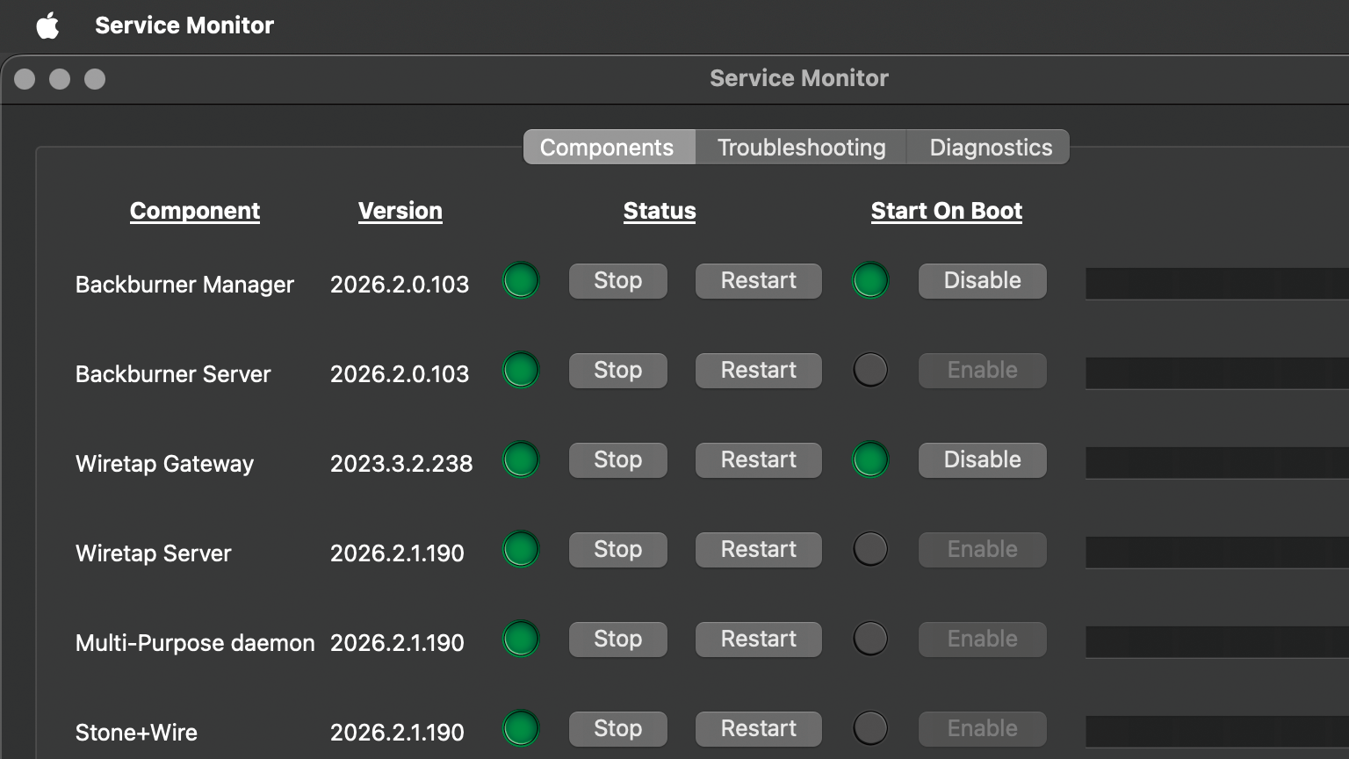Disable start on boot for Backburner Manager

pos(982,281)
